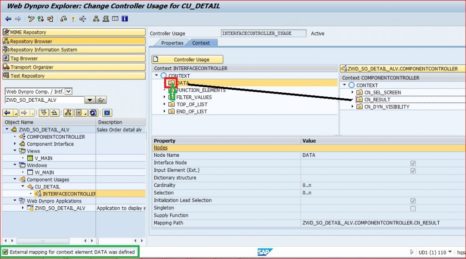
Task: Switch to the Properties tab
Action: point(172,43)
